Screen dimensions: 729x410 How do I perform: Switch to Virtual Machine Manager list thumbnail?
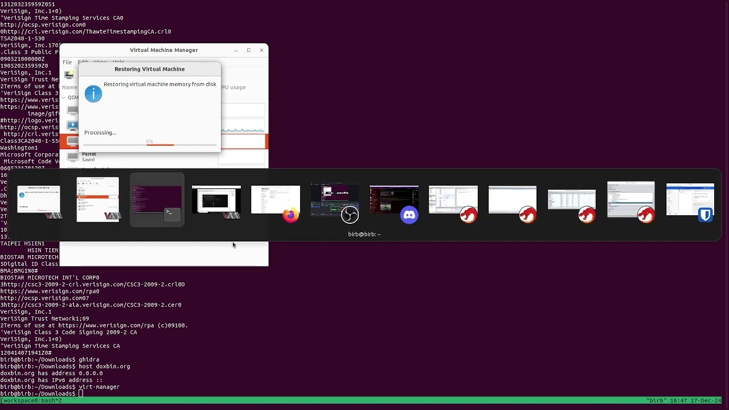click(98, 200)
